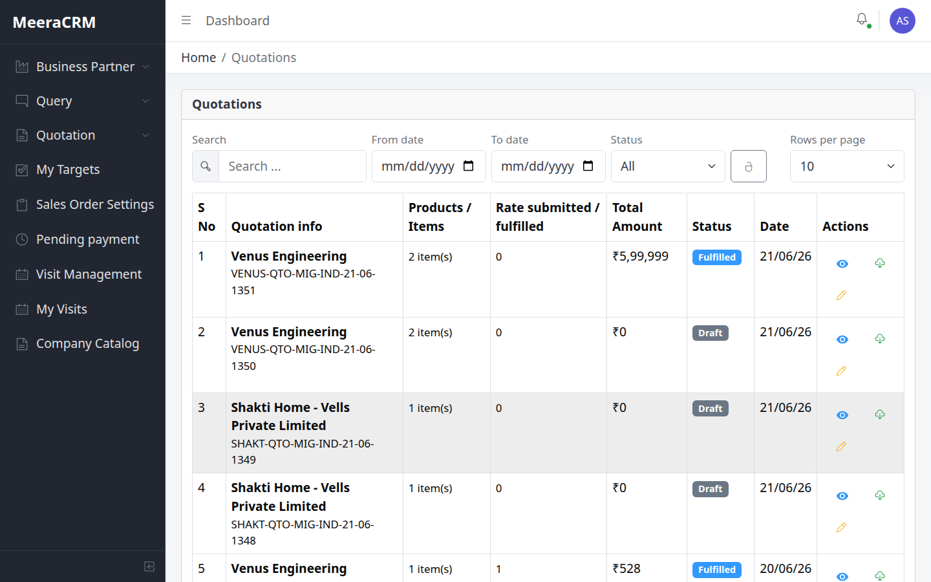This screenshot has height=582, width=931.
Task: Click the Sales Order Settings clipboard icon
Action: (22, 204)
